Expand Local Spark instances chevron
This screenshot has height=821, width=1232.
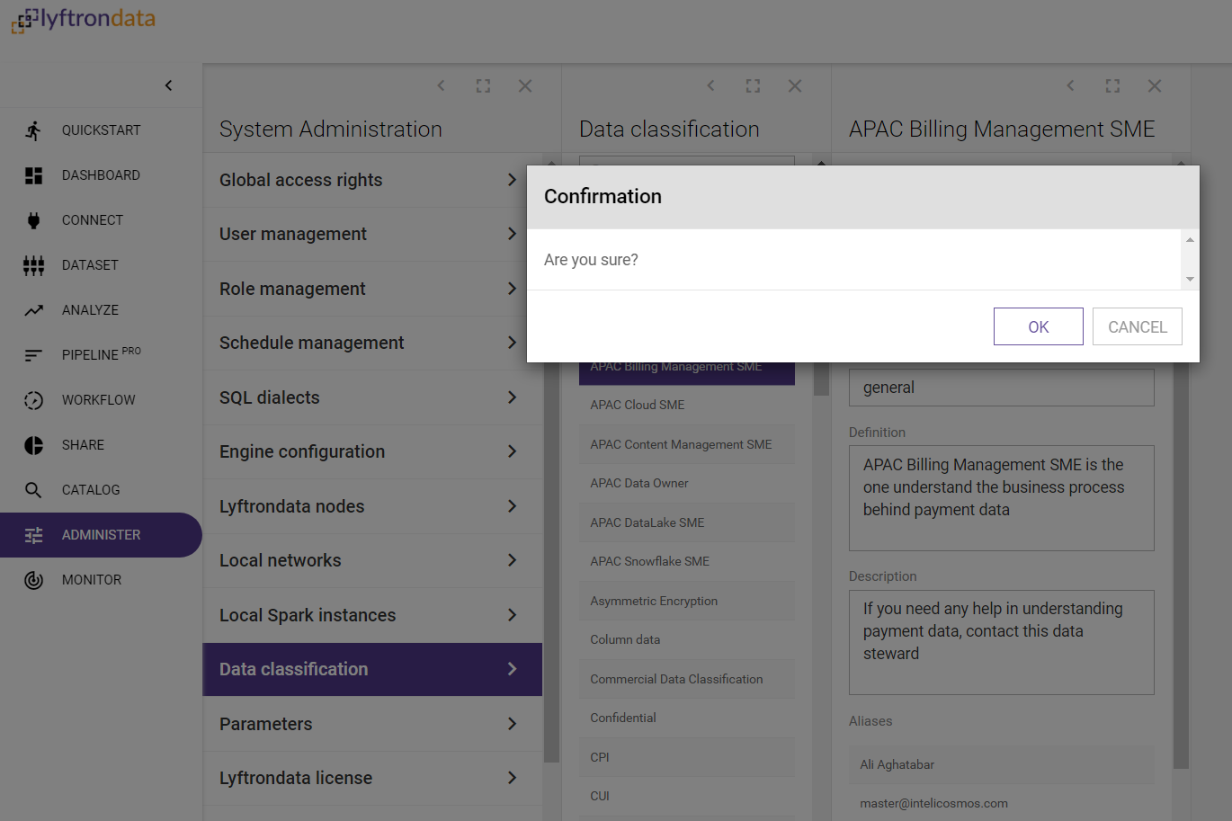[x=512, y=615]
